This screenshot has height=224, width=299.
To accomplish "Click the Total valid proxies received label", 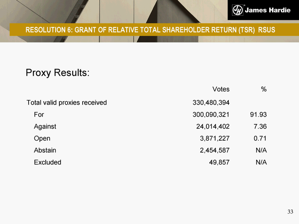I will click(x=67, y=102).
